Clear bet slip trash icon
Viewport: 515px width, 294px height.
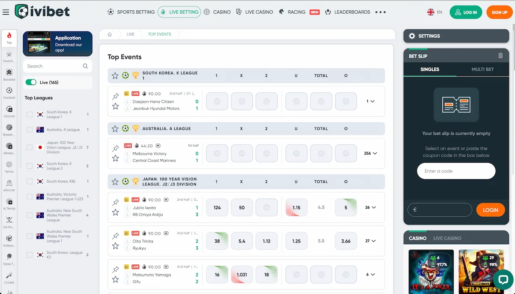coord(500,56)
